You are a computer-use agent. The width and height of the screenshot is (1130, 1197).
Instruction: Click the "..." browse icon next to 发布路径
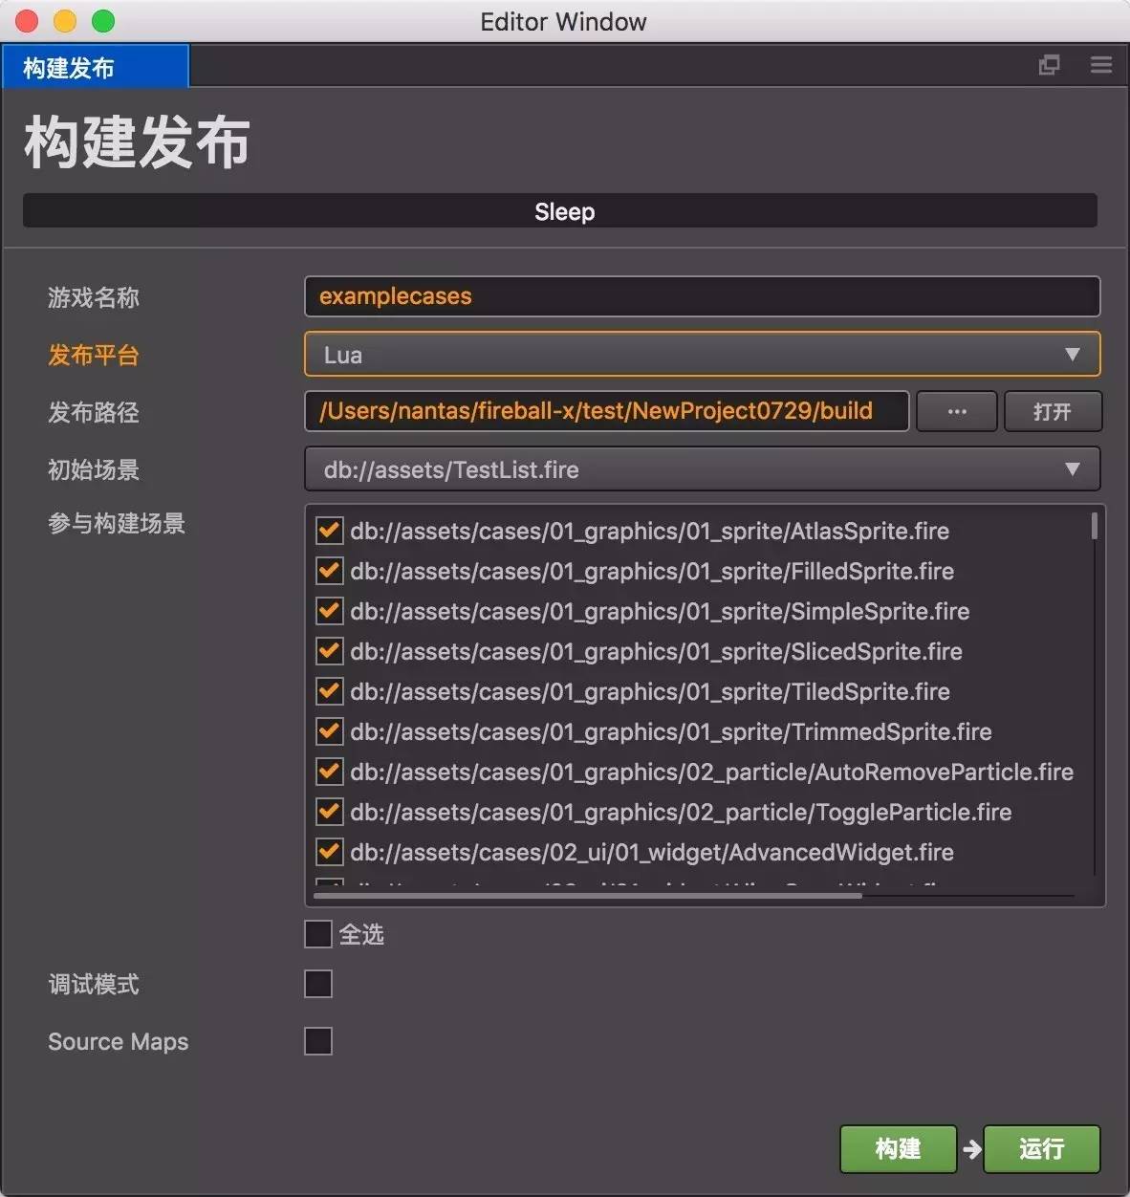(956, 411)
